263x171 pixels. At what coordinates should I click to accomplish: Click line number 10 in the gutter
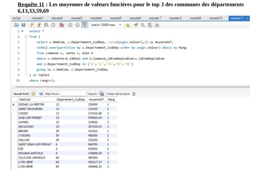tap(17, 81)
